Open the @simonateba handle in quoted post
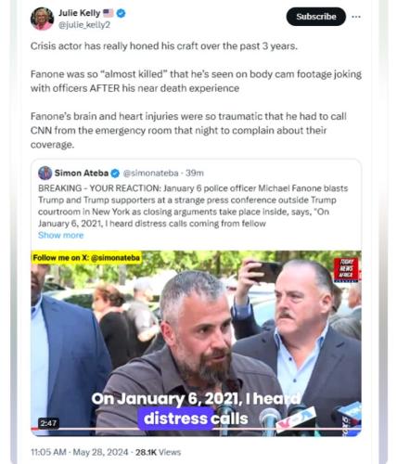Screen dimensions: 397x464 150,174
